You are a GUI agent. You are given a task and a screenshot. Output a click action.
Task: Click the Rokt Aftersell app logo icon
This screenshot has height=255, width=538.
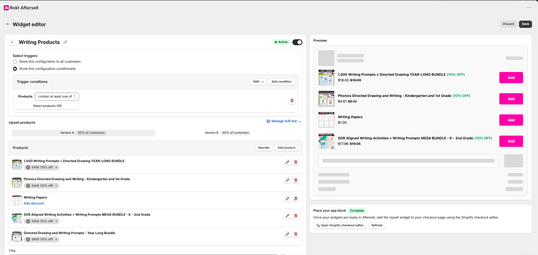pyautogui.click(x=6, y=8)
